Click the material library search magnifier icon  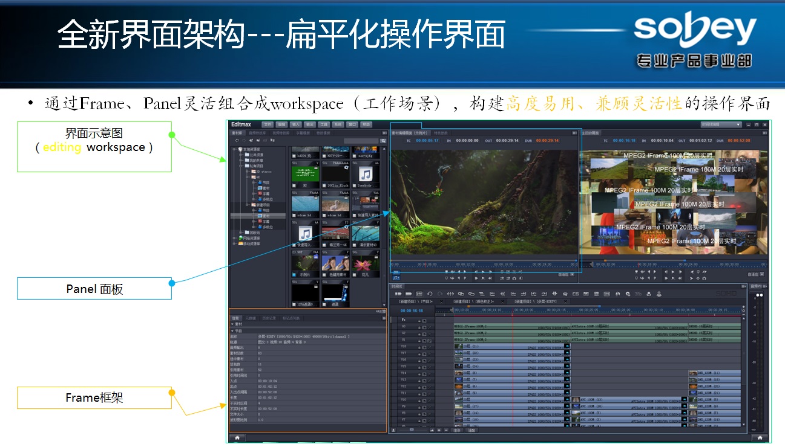click(383, 141)
